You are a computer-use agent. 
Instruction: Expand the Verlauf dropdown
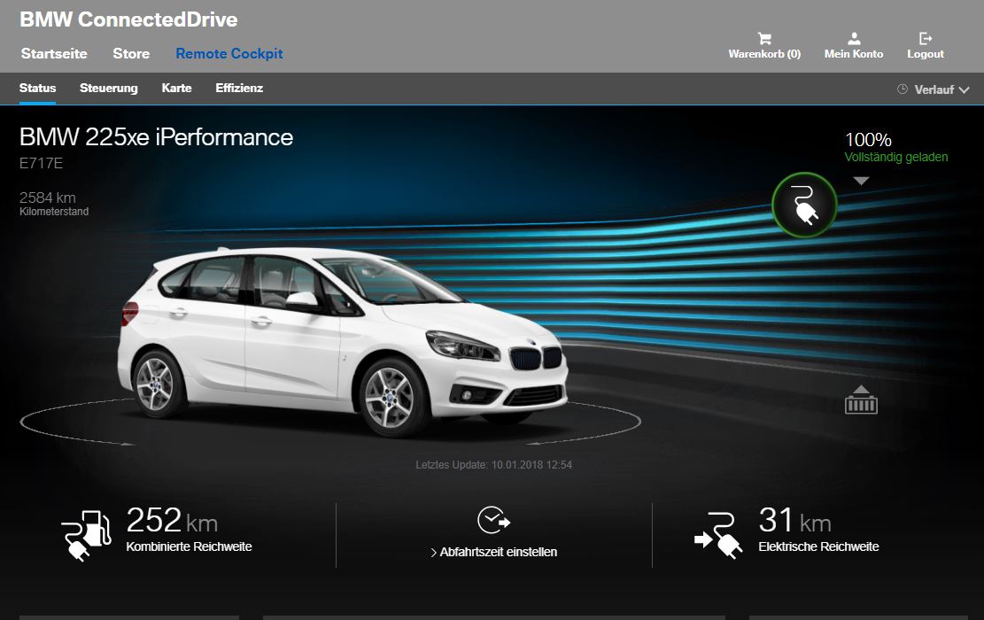(934, 89)
